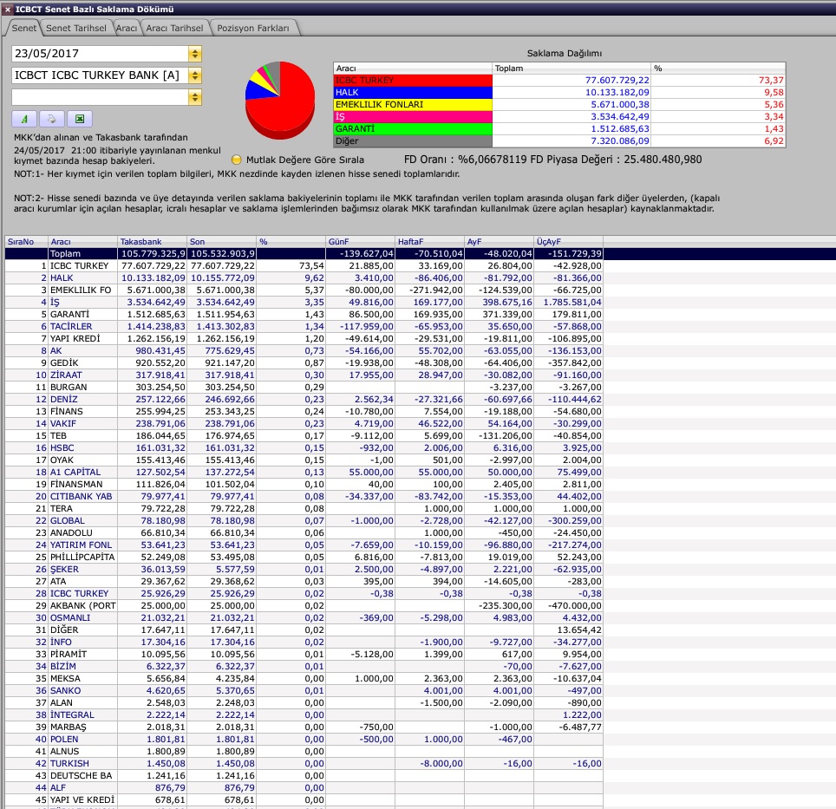The image size is (836, 809).
Task: Click the GünF column header
Action: click(x=360, y=242)
